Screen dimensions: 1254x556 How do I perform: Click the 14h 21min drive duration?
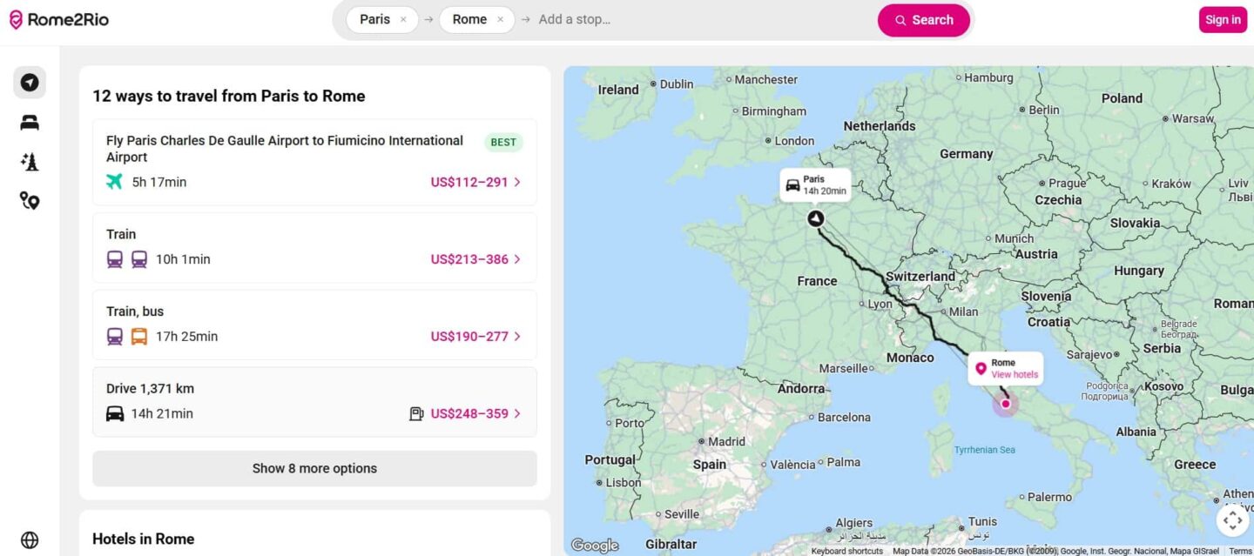tap(162, 413)
